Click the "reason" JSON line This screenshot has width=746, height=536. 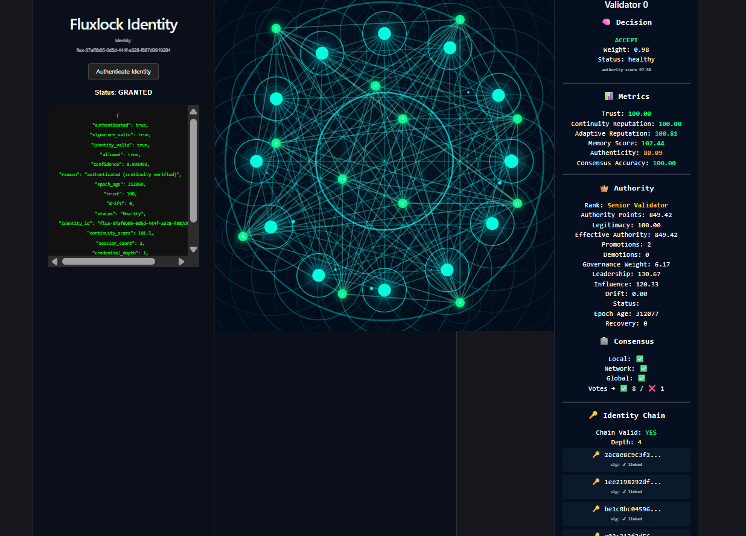[x=120, y=174]
